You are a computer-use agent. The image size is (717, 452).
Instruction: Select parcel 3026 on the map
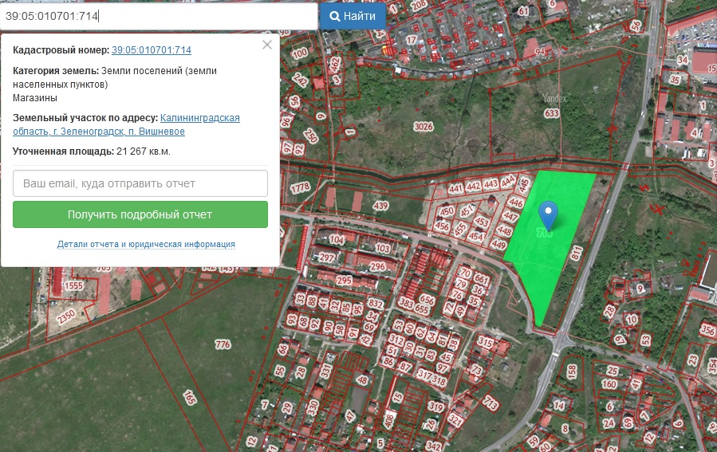(x=424, y=127)
